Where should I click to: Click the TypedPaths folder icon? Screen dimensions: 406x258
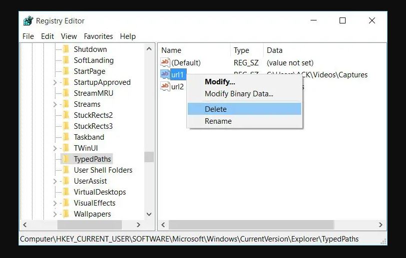point(66,159)
